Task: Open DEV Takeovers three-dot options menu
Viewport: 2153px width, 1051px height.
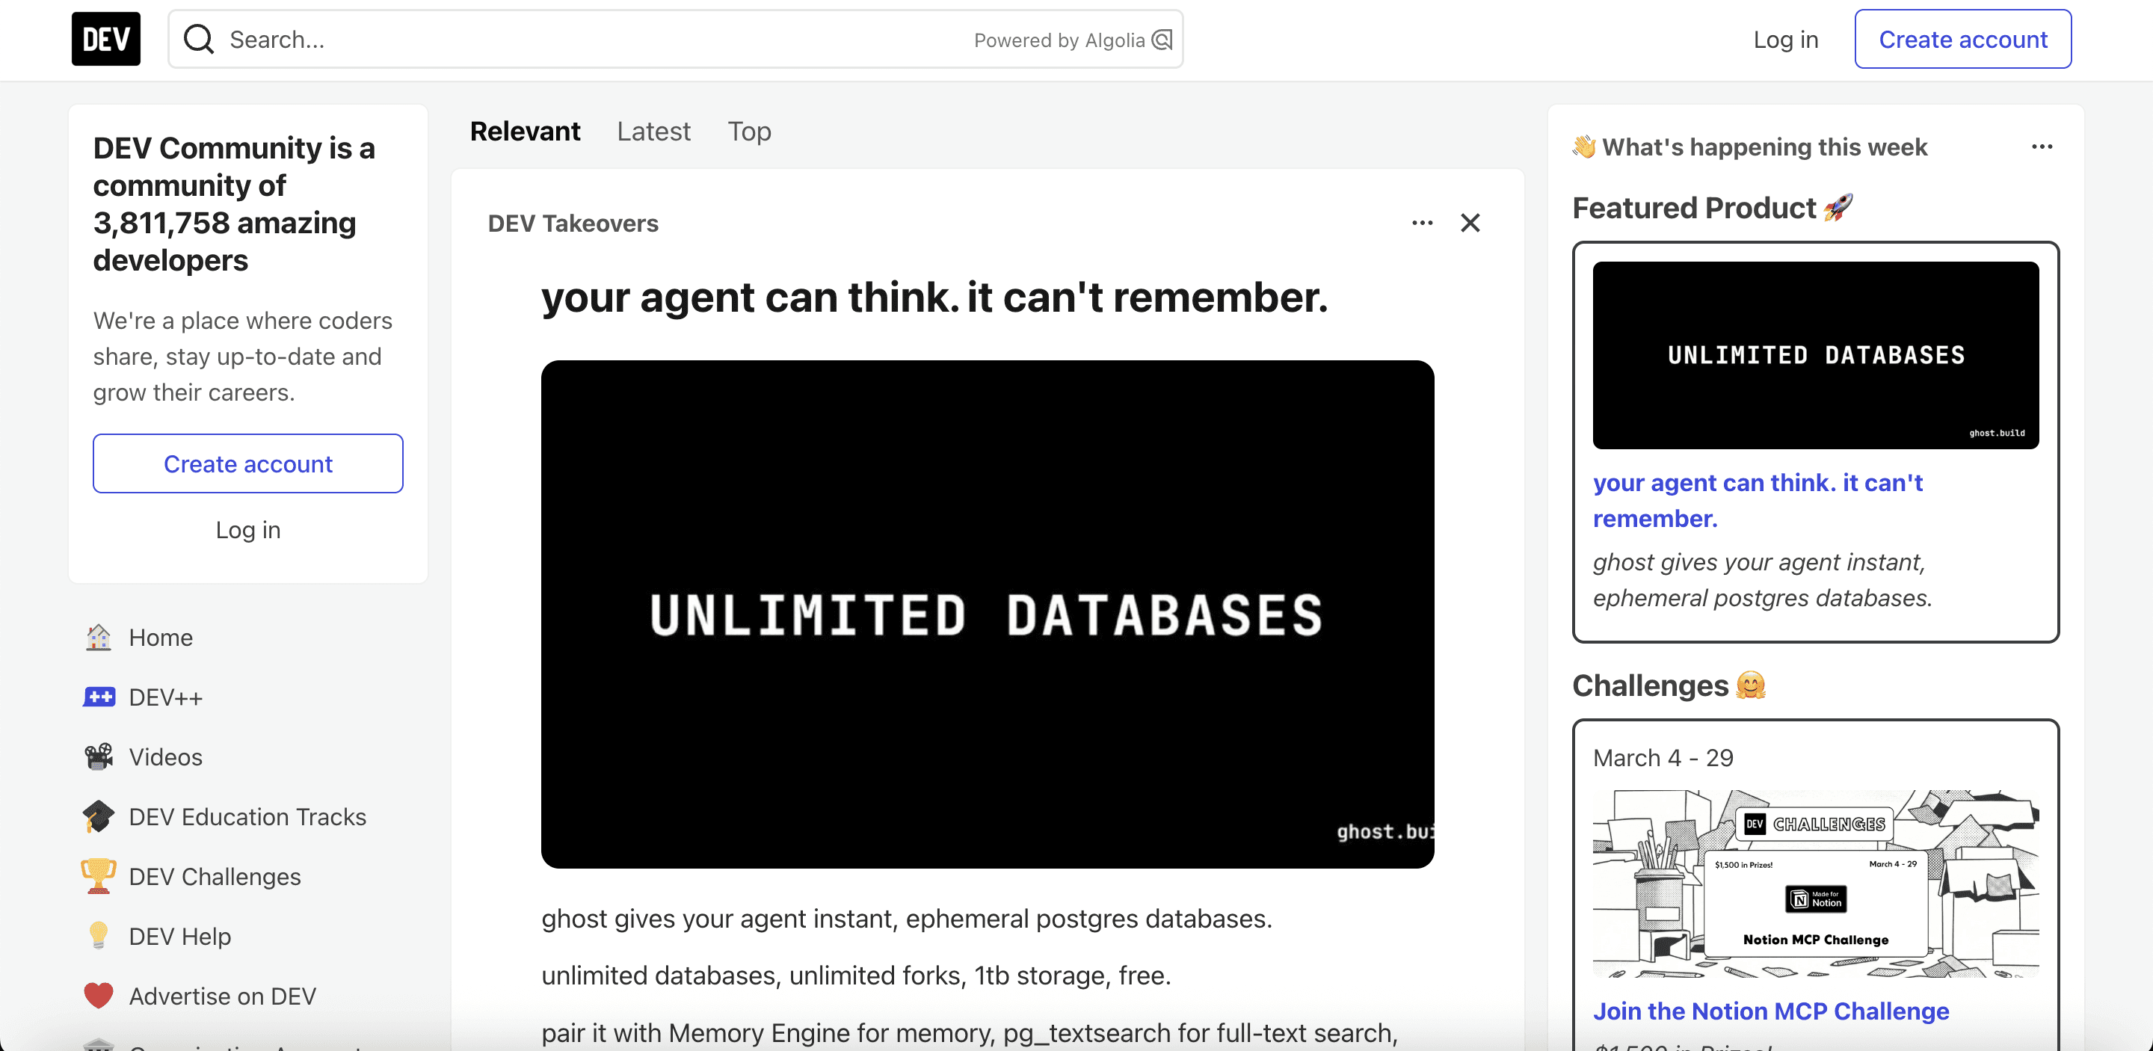Action: (1422, 223)
